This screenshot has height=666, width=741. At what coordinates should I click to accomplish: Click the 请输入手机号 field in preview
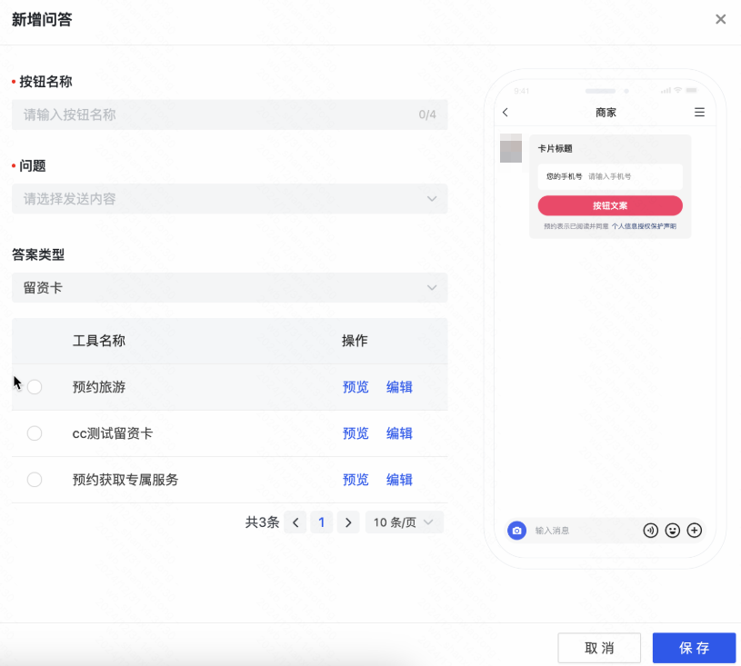point(610,176)
